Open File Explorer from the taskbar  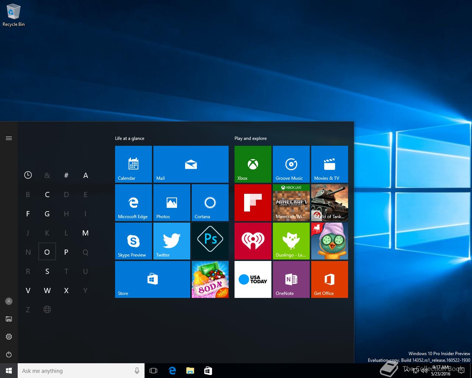[x=190, y=371]
